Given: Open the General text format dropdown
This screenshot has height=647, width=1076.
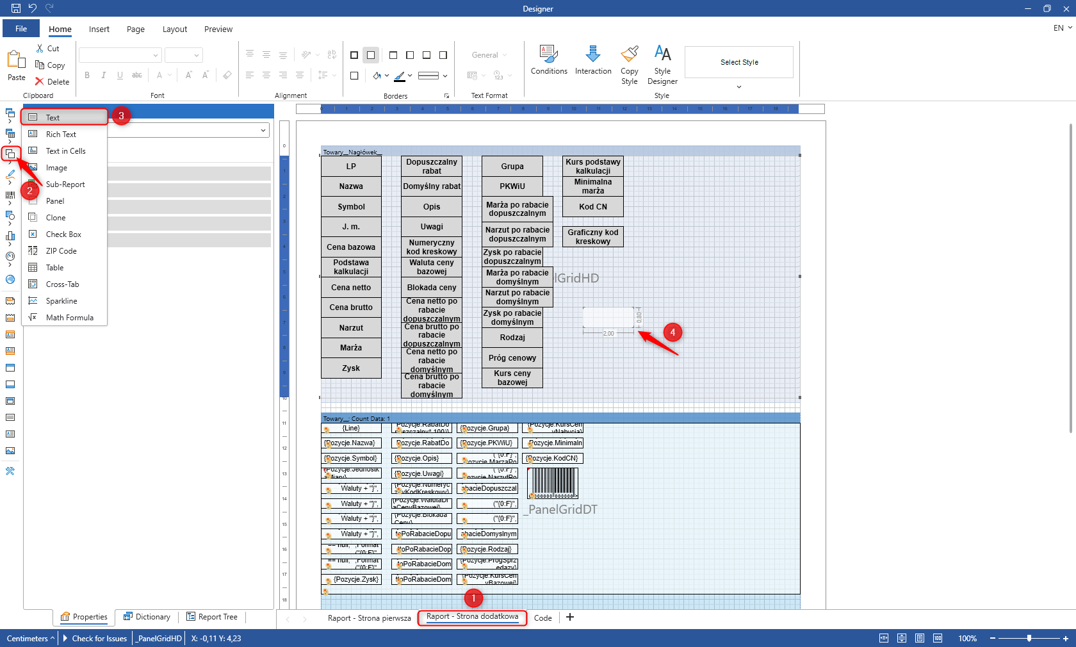Looking at the screenshot, I should click(x=489, y=55).
